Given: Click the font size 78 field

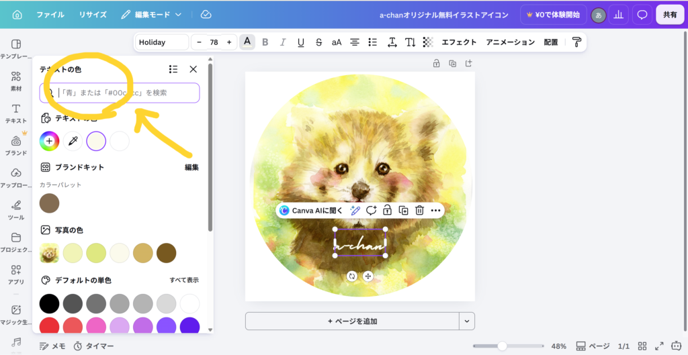Looking at the screenshot, I should point(214,42).
